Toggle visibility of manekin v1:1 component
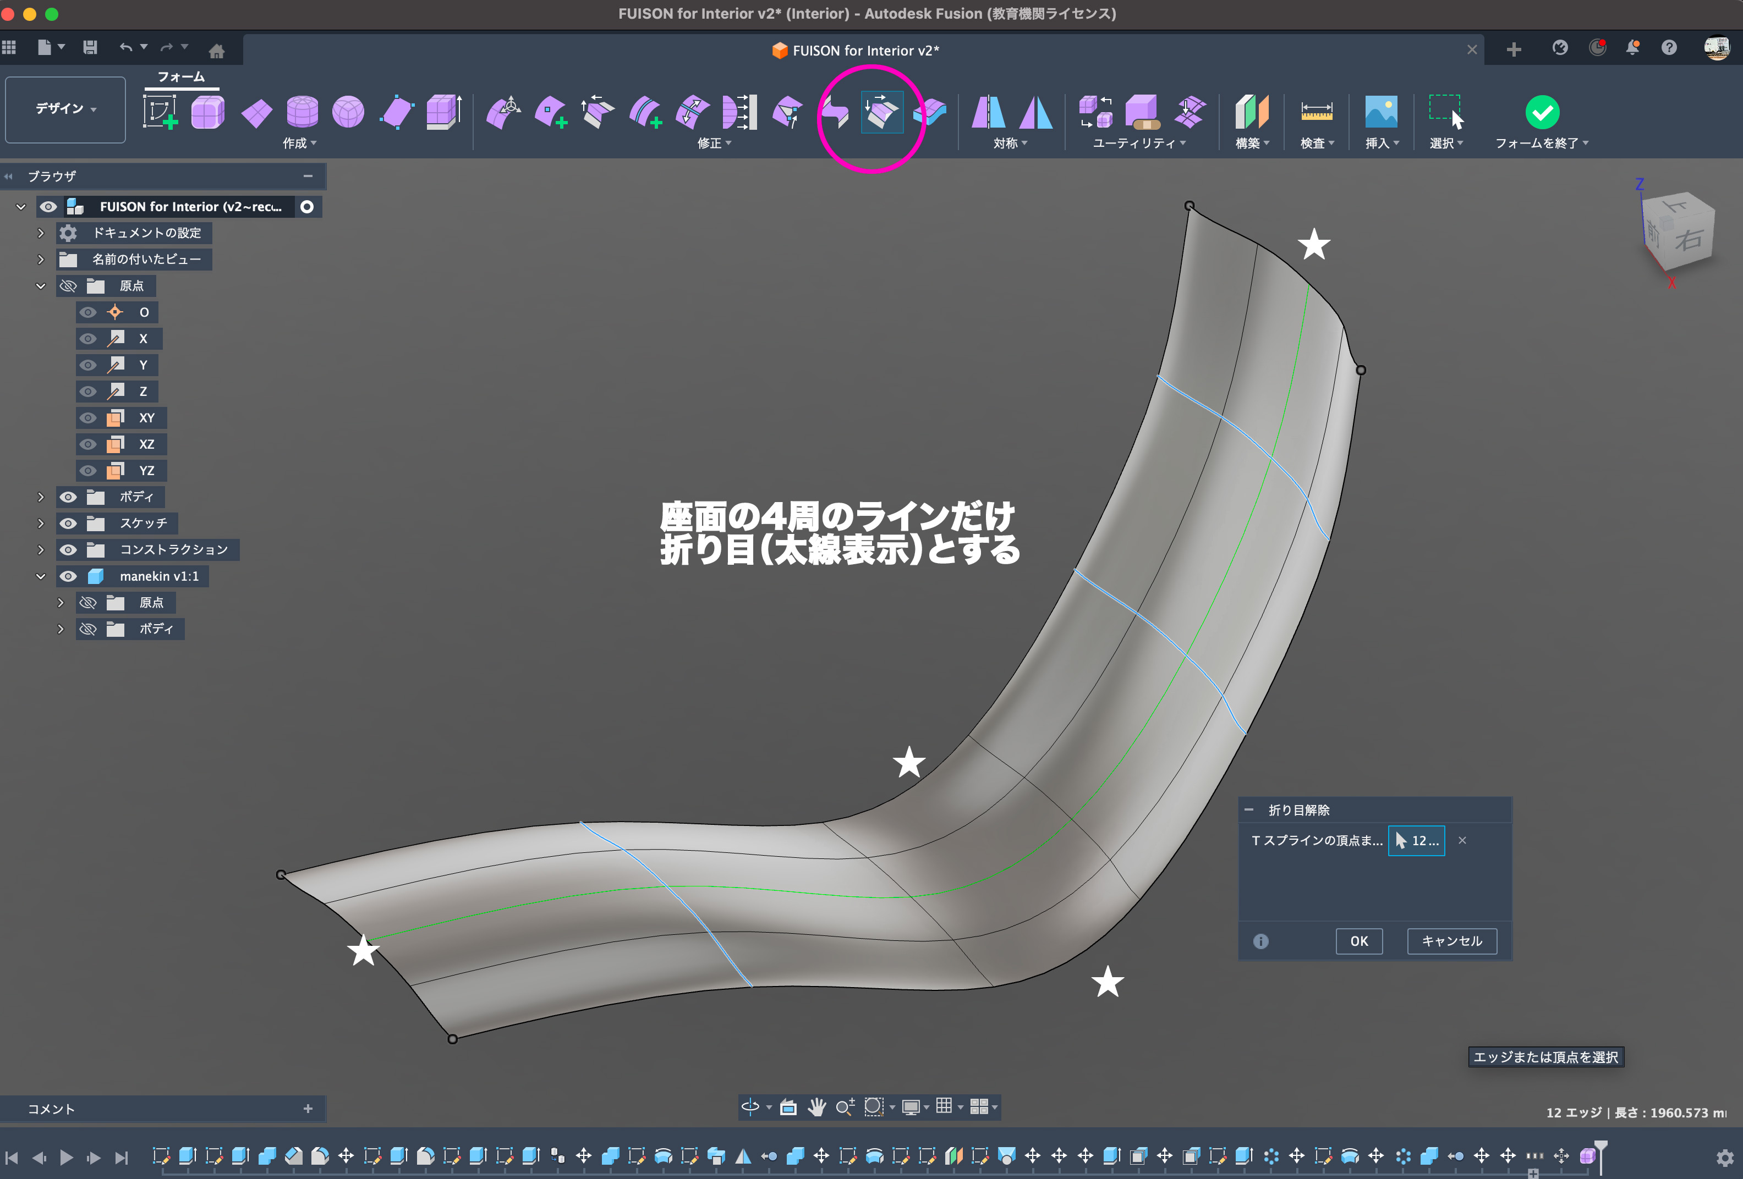This screenshot has width=1743, height=1179. [x=68, y=576]
